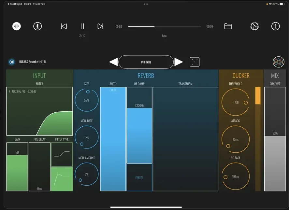
Task: Click the BLEASS Reverb v1.4.1.5 label
Action: click(x=33, y=62)
